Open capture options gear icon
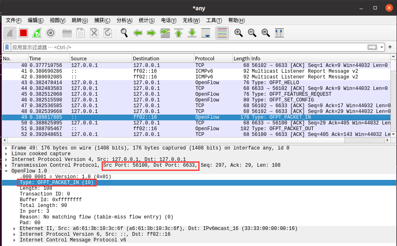Image resolution: width=397 pixels, height=246 pixels. point(51,33)
